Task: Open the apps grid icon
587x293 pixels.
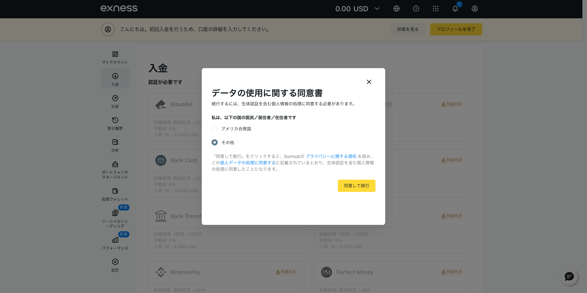Action: (x=436, y=9)
